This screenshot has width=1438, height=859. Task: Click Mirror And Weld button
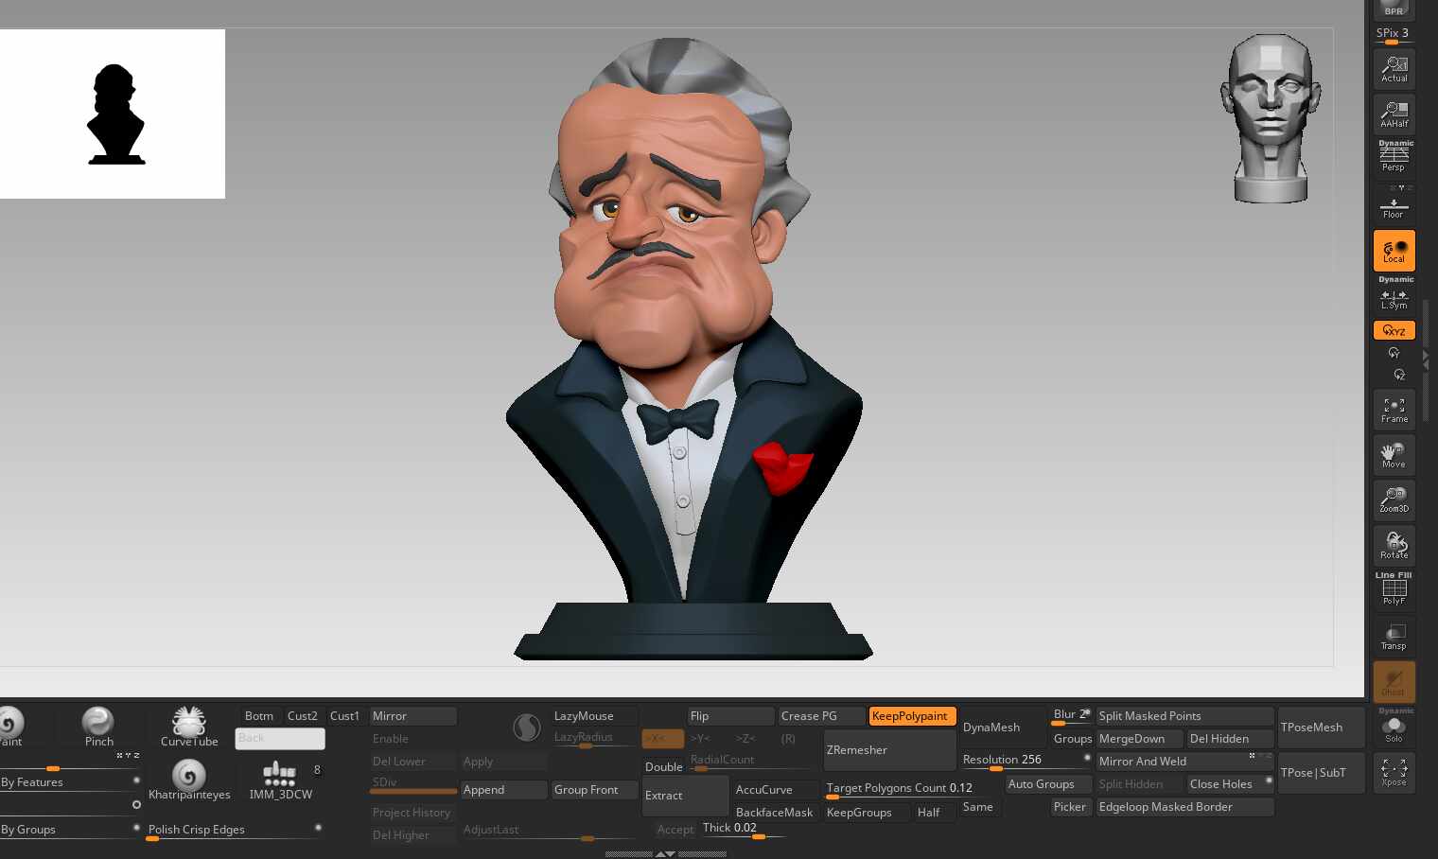1184,762
